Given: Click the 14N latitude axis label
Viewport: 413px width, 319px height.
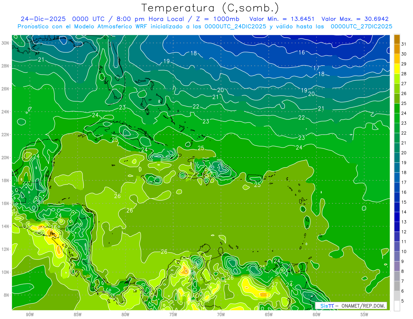Looking at the screenshot, I should (x=6, y=226).
